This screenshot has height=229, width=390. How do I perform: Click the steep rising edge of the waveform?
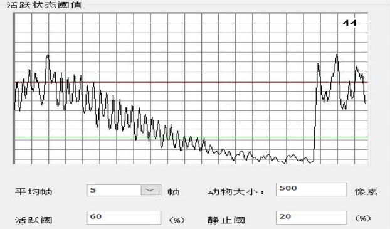tap(315, 112)
